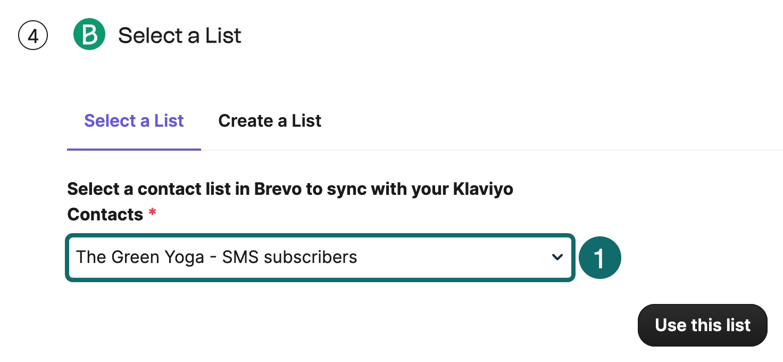The image size is (783, 362).
Task: Expand the Green Yoga SMS subscribers selector
Action: (319, 257)
